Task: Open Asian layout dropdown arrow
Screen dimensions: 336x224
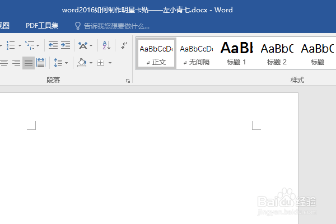Action: pos(91,45)
